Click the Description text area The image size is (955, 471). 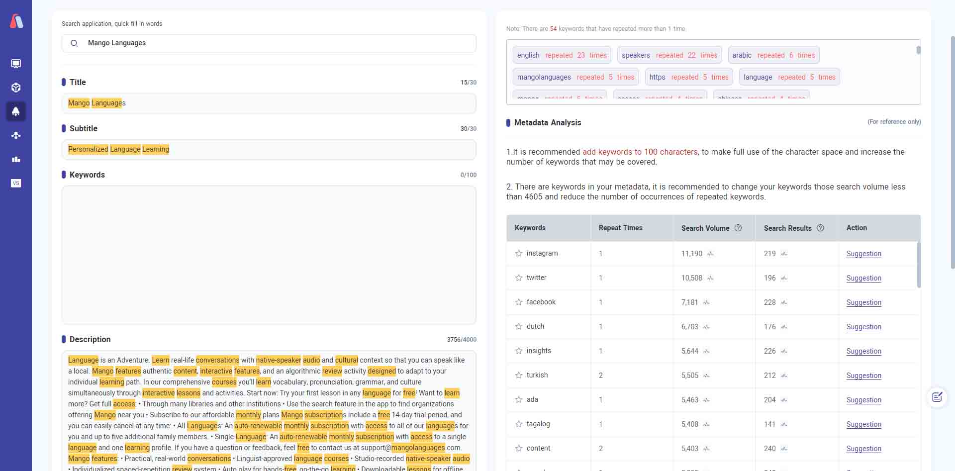coord(269,411)
